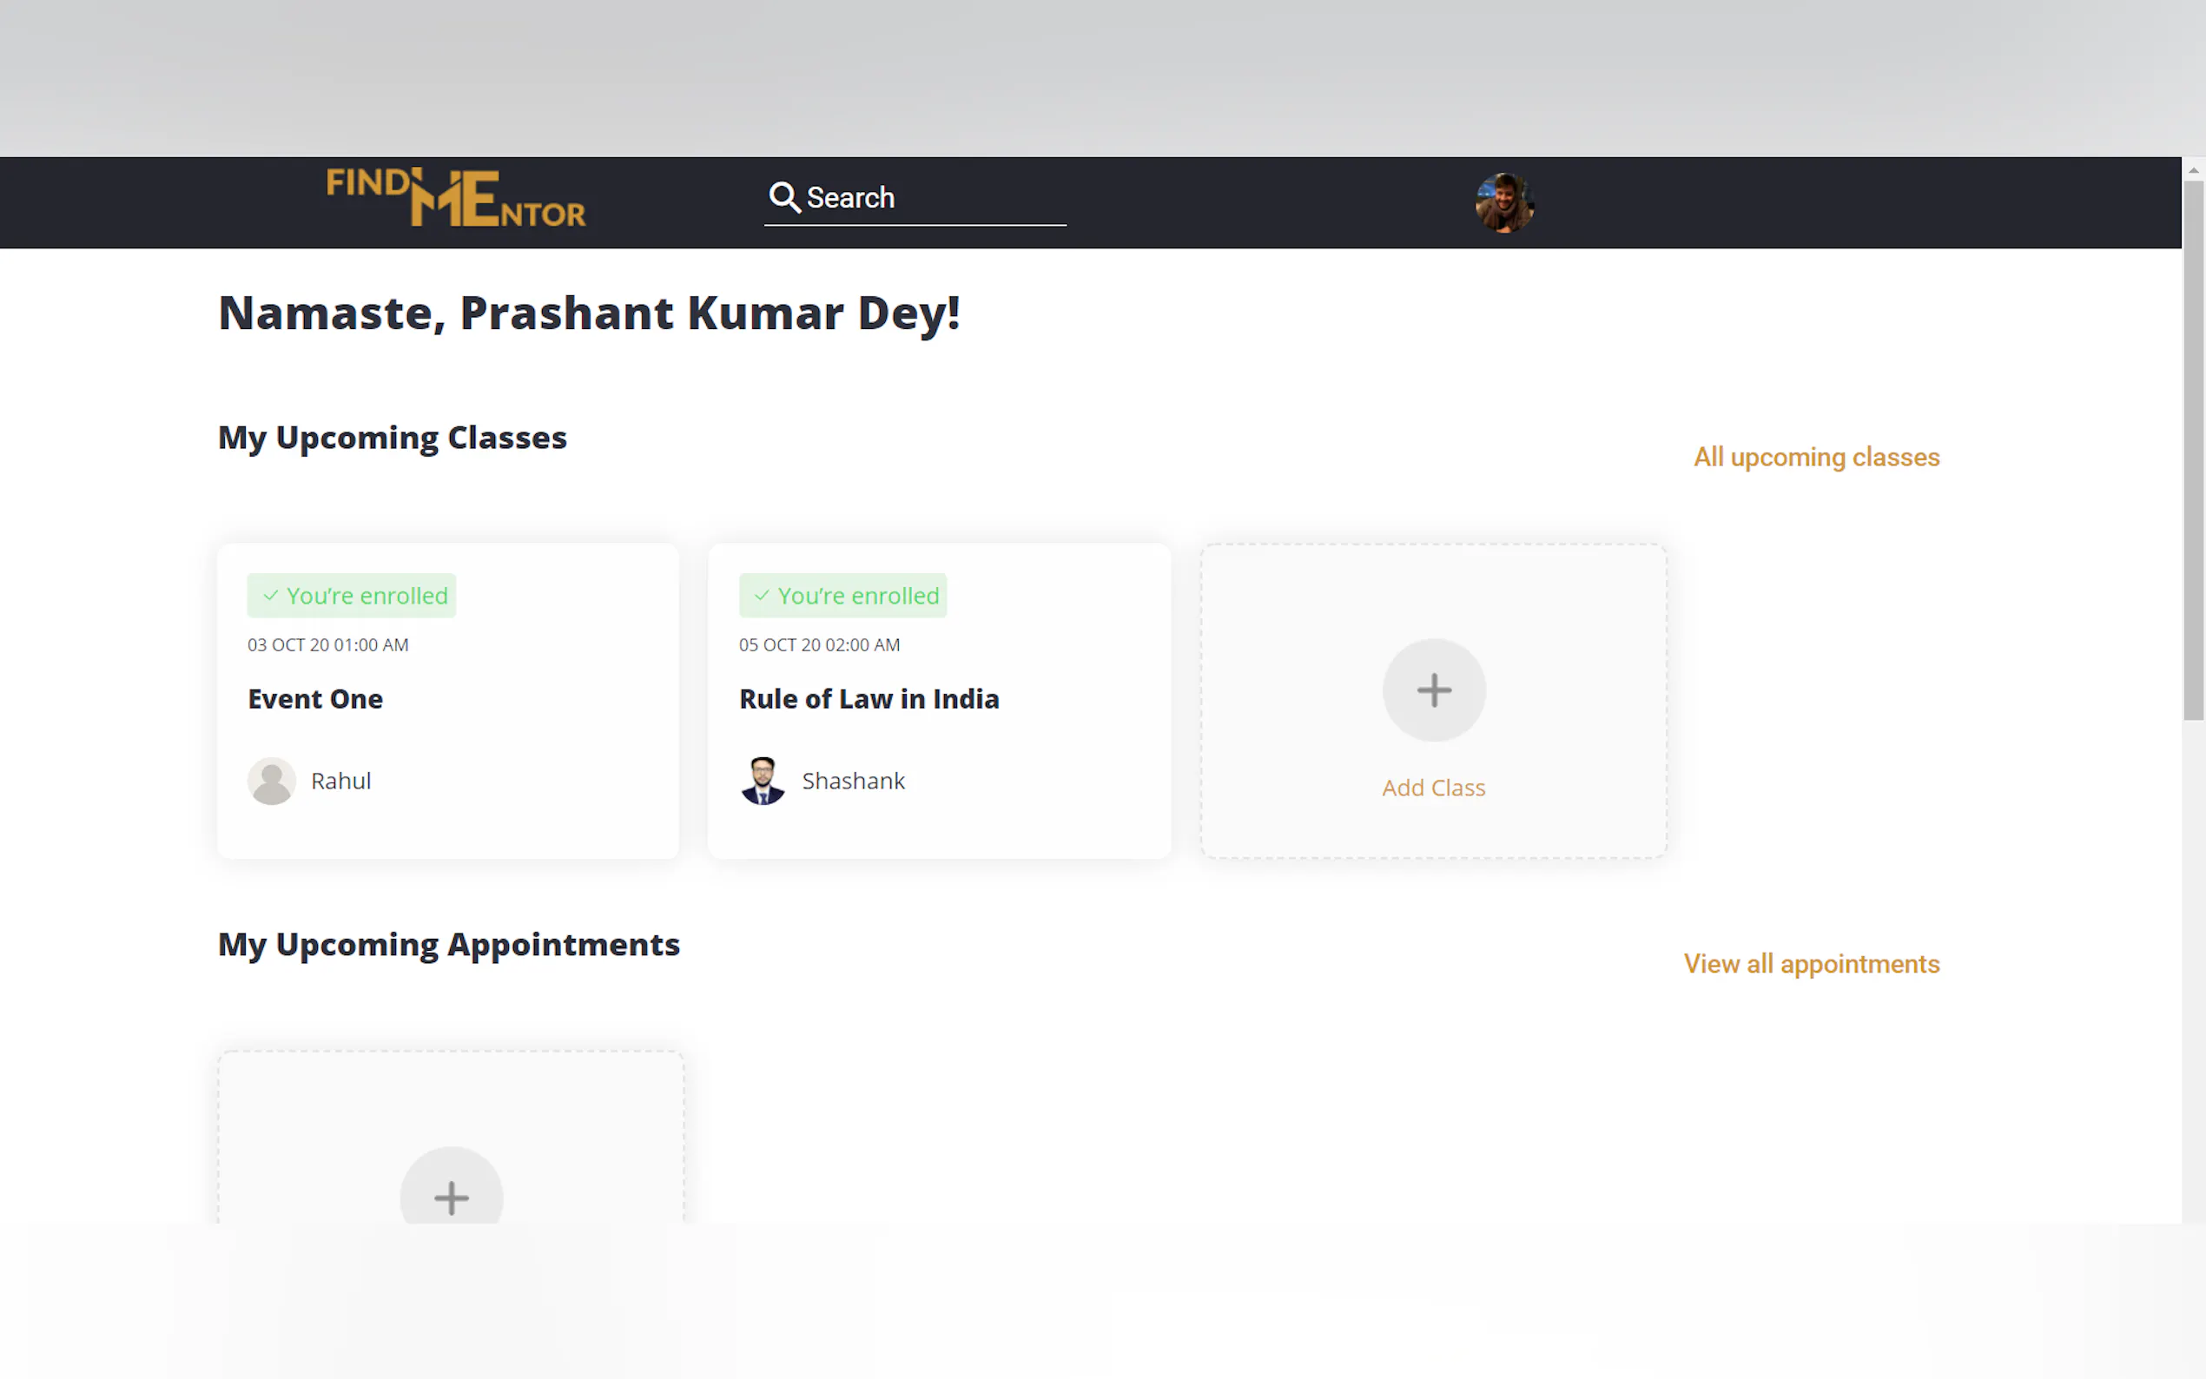The height and width of the screenshot is (1379, 2206).
Task: Open All upcoming classes link
Action: click(x=1816, y=457)
